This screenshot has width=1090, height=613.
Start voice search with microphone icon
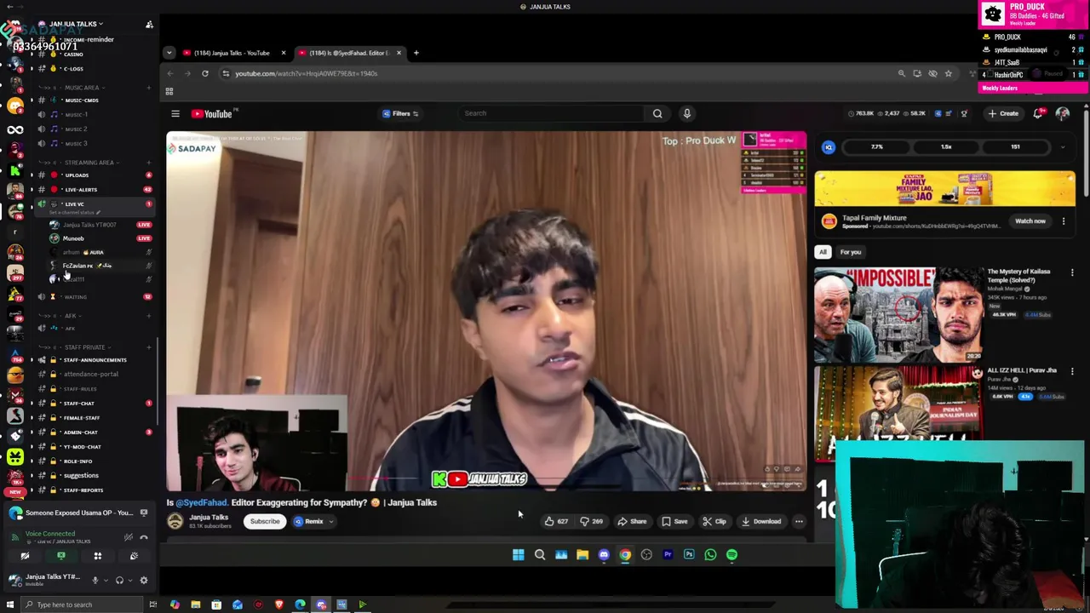[687, 113]
